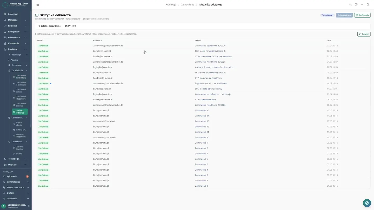Screen dimensions: 374x210
Task: Click the date 24.07 13:27
Action: 332,62
